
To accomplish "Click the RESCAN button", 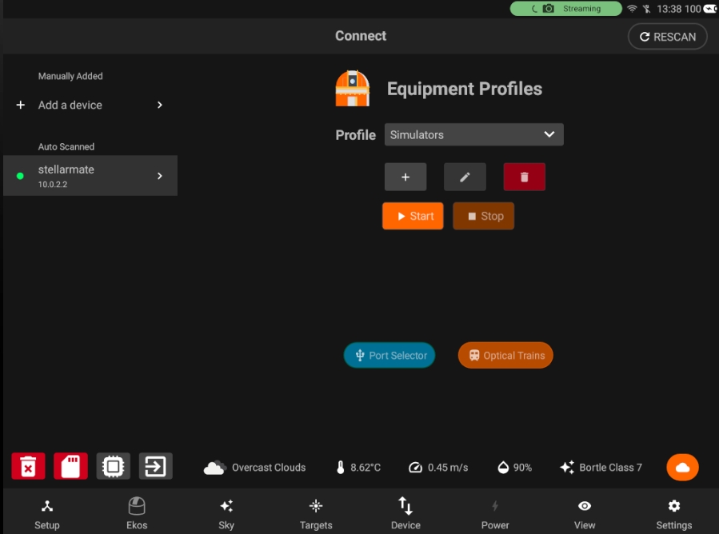I will point(668,37).
